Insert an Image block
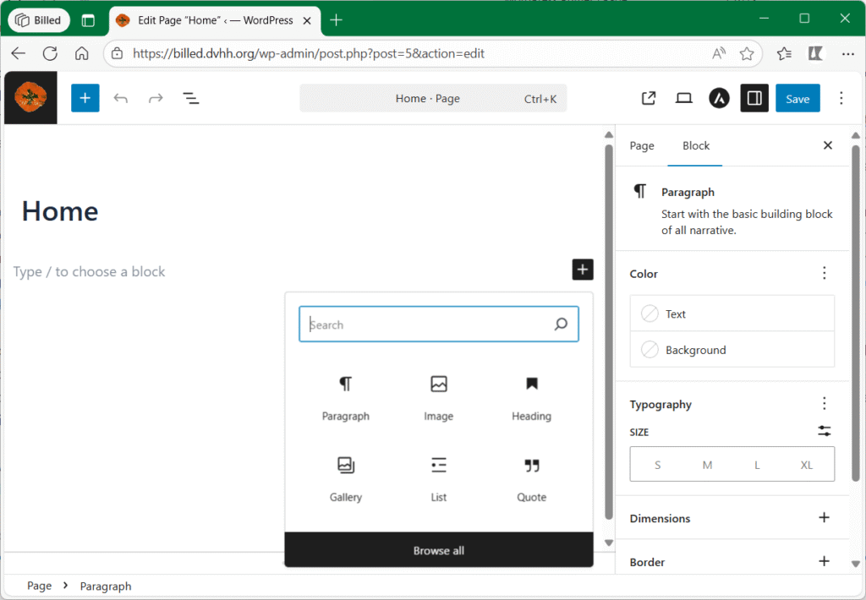 (x=438, y=397)
